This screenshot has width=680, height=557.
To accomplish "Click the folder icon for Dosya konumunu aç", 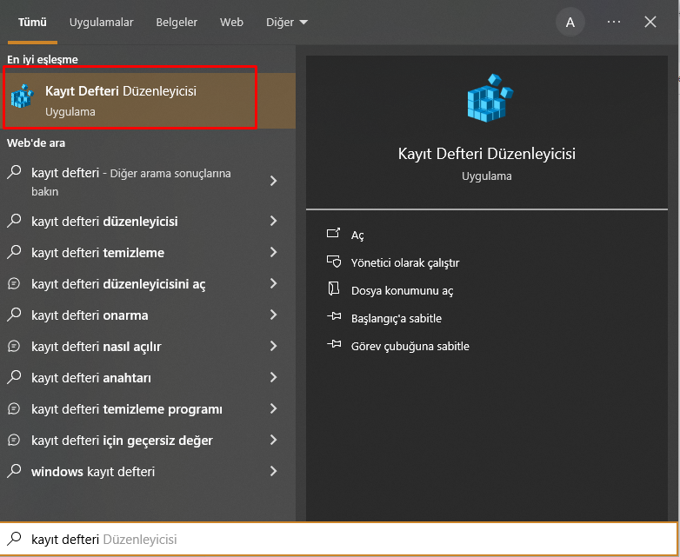I will click(333, 290).
